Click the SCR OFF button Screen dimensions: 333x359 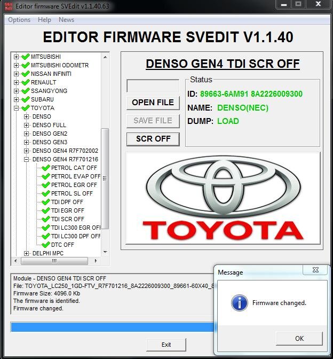[153, 139]
